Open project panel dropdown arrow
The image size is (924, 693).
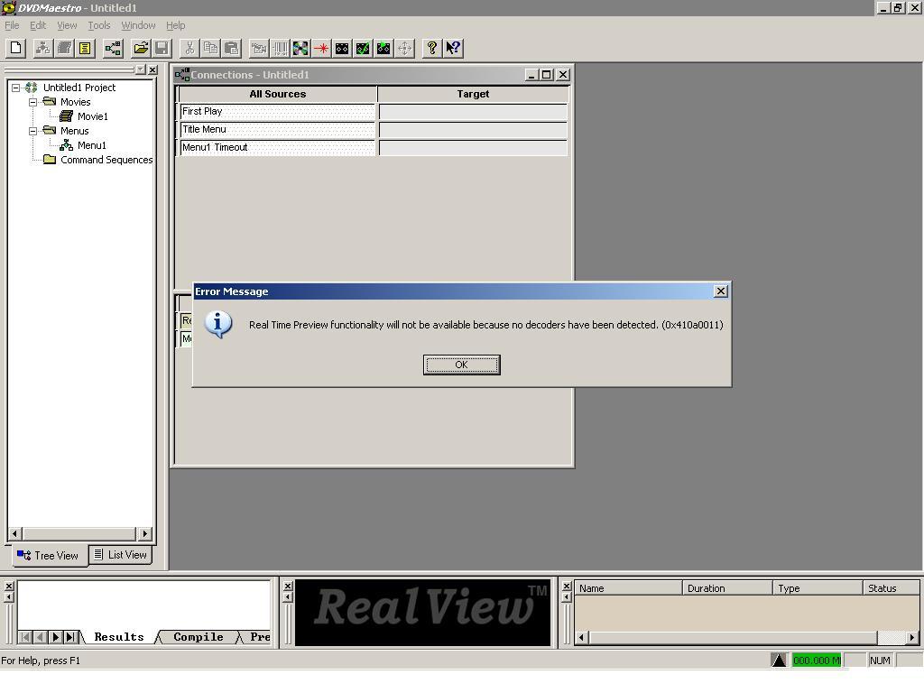point(140,69)
